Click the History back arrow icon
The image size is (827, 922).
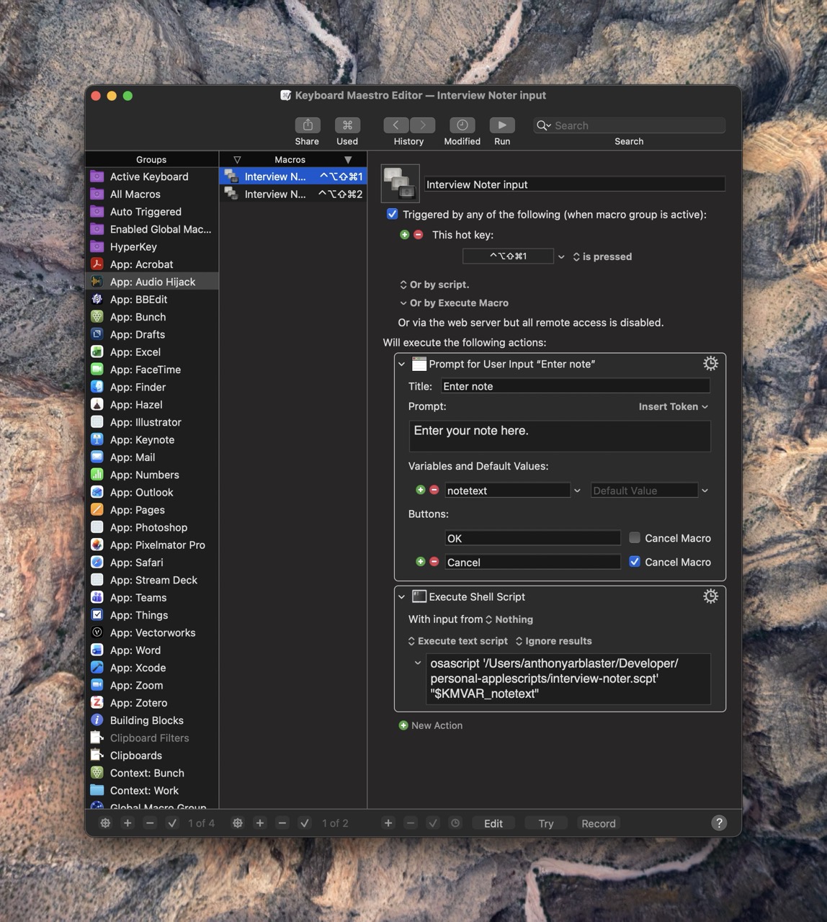[x=395, y=125]
